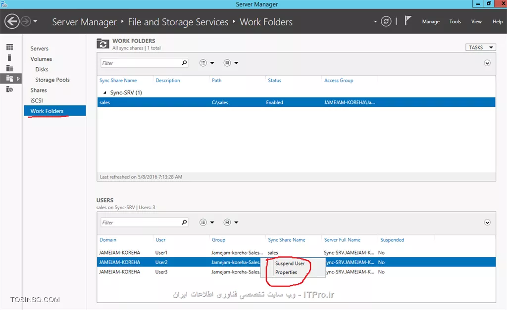Select Shares in navigation list
The image size is (507, 310).
point(39,90)
